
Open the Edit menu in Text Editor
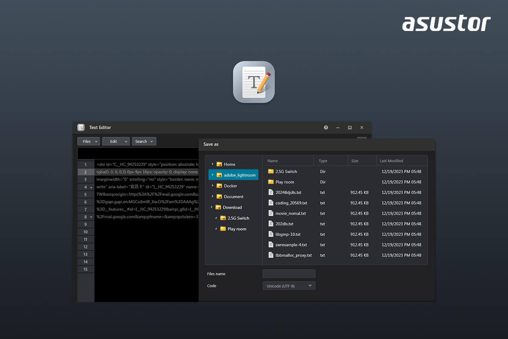(x=116, y=141)
